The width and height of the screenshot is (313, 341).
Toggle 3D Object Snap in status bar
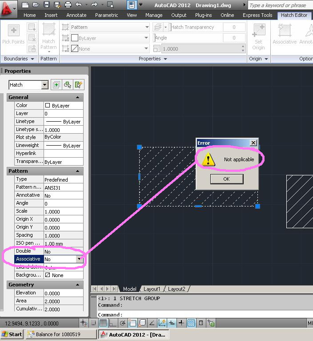142,323
